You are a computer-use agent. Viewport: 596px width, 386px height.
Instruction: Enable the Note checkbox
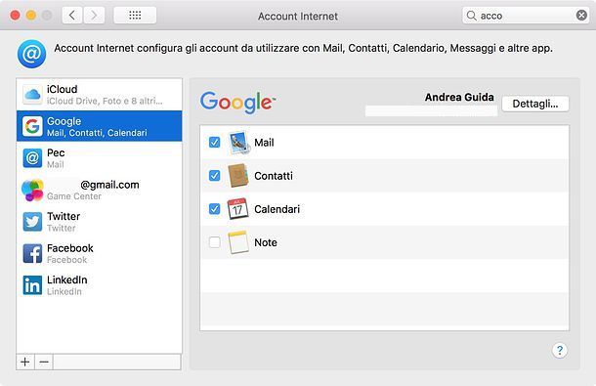click(214, 242)
